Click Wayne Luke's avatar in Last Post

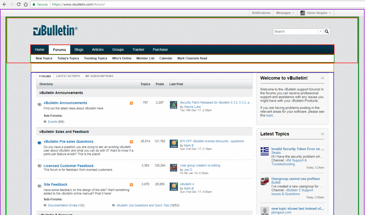pos(174,105)
